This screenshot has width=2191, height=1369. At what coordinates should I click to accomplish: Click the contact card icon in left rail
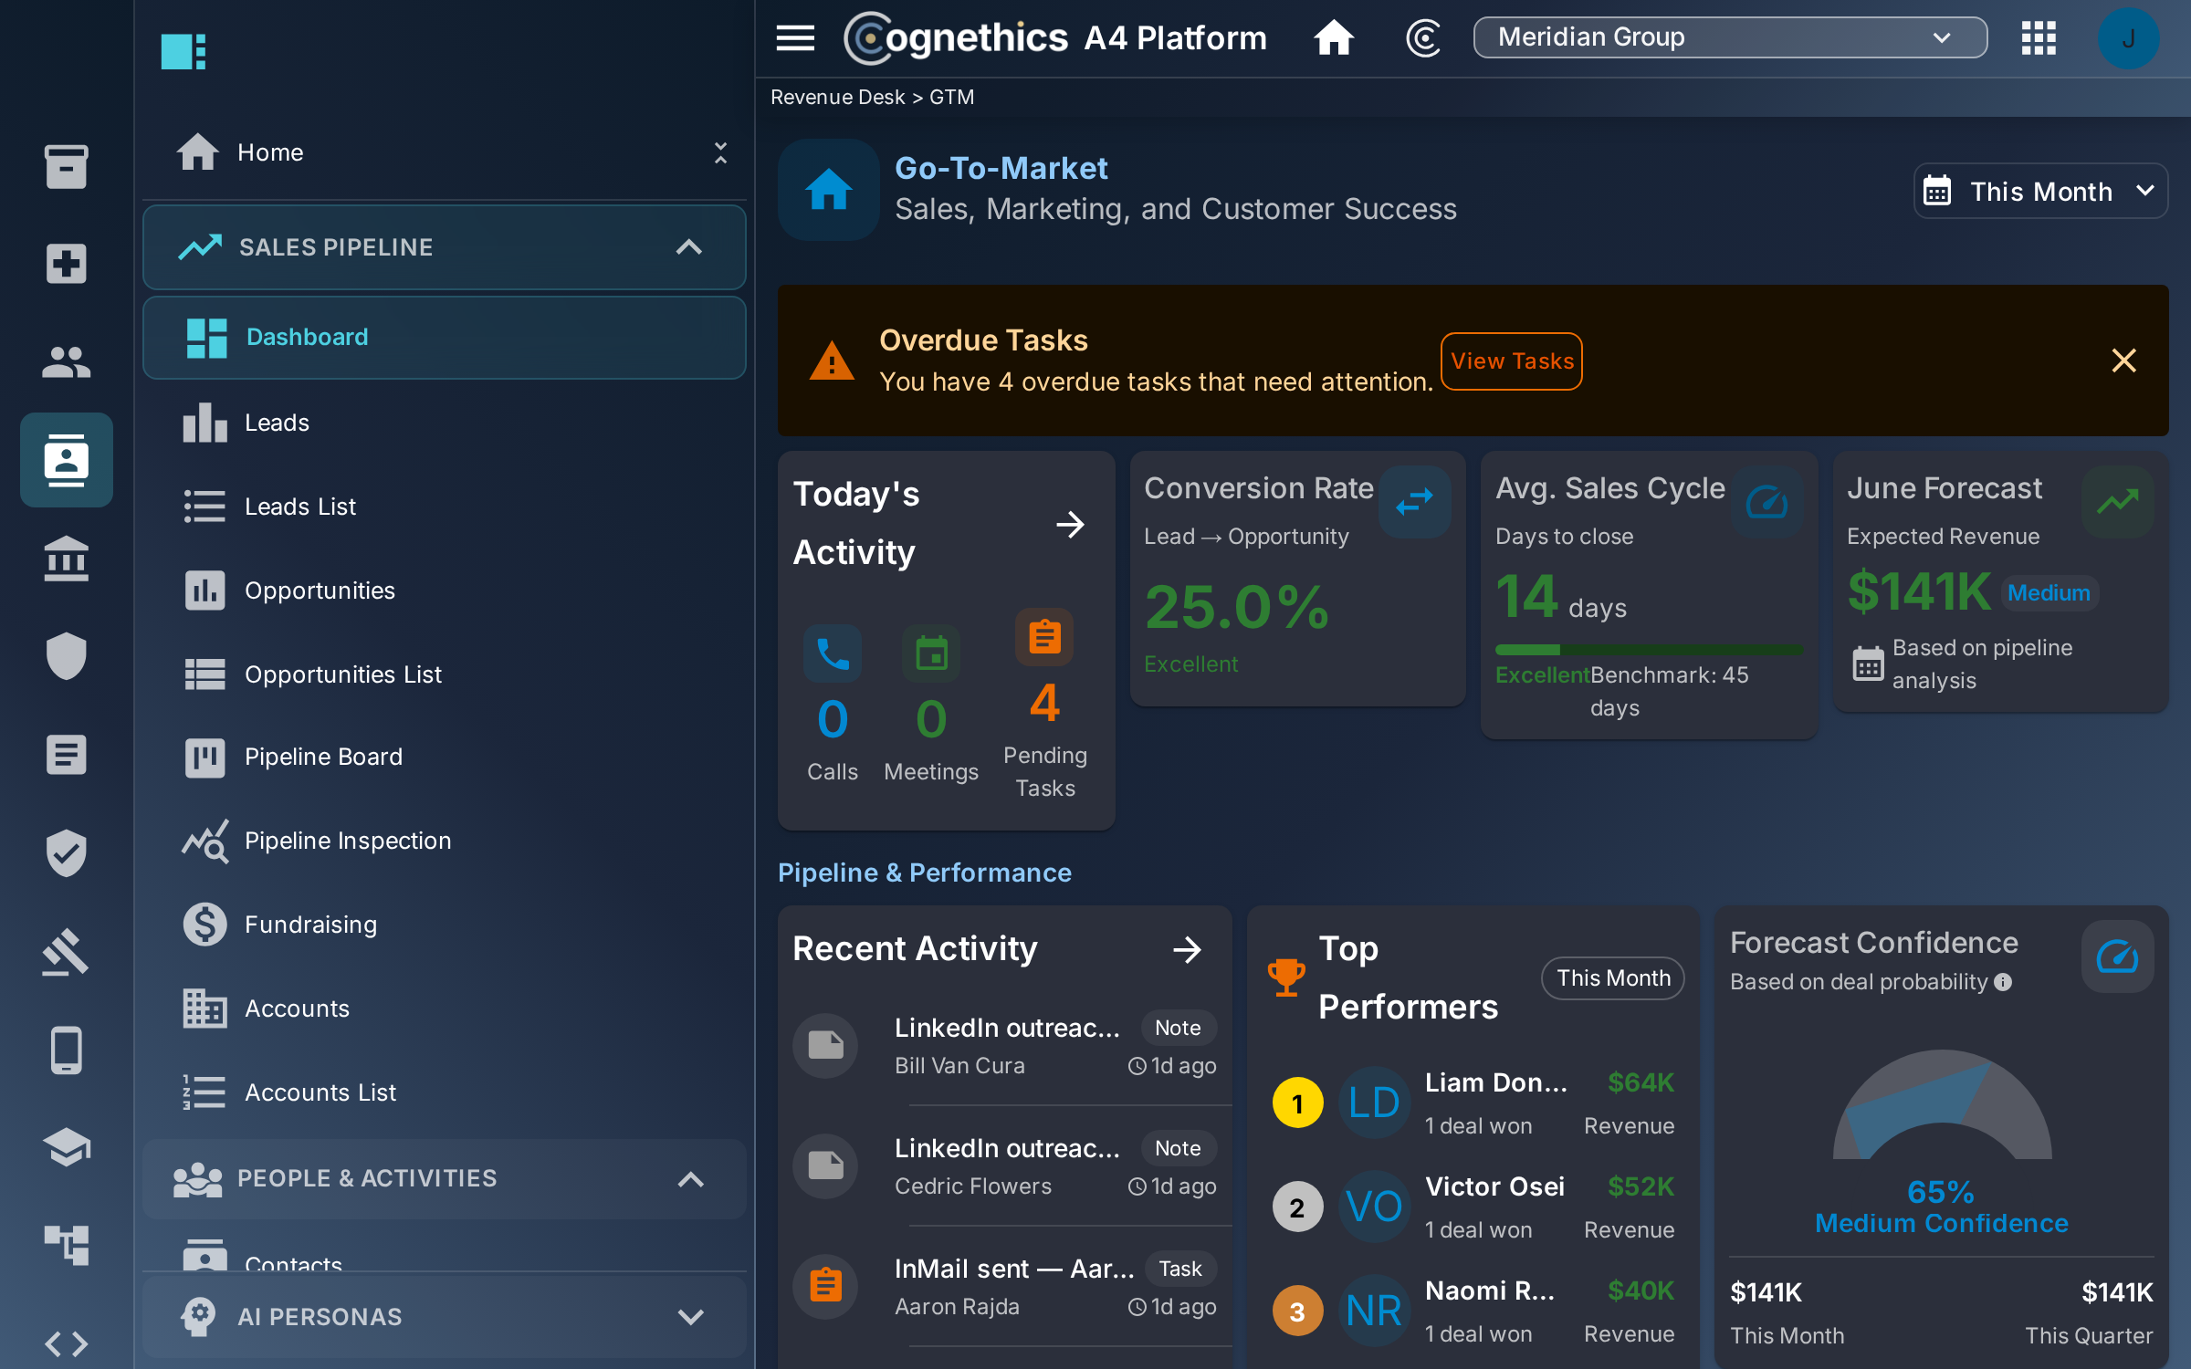67,460
